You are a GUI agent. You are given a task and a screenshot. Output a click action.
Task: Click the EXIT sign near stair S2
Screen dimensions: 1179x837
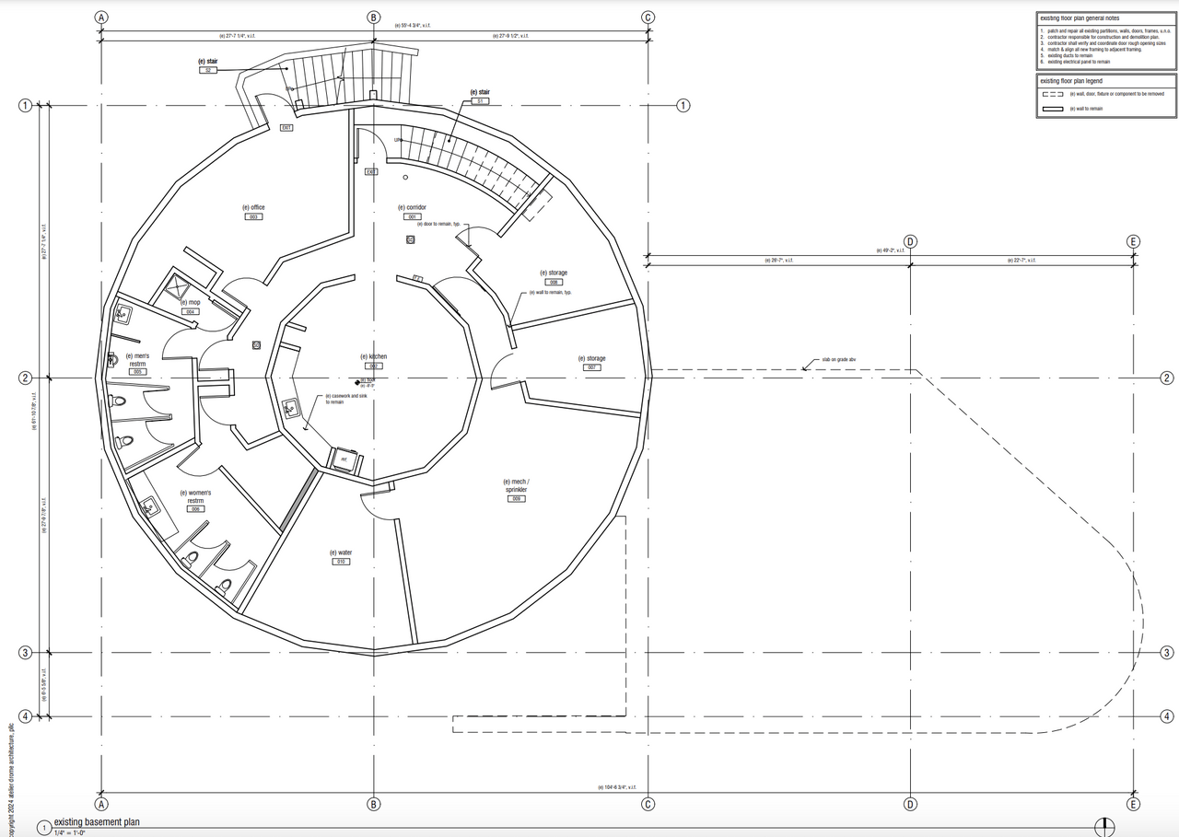(x=286, y=128)
